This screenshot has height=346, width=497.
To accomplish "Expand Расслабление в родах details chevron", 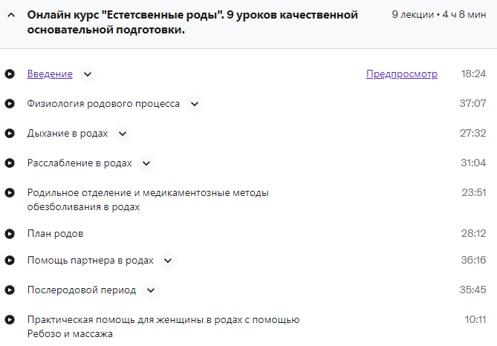I will point(146,163).
